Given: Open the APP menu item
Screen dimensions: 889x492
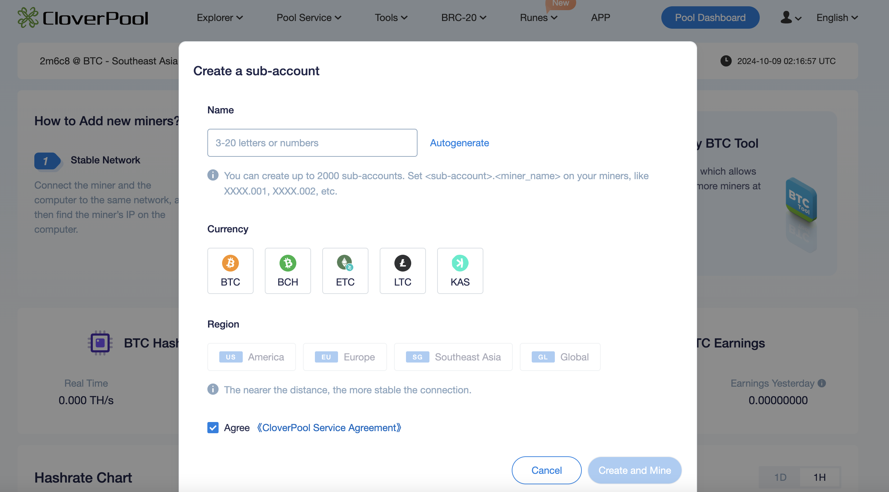Looking at the screenshot, I should tap(600, 17).
